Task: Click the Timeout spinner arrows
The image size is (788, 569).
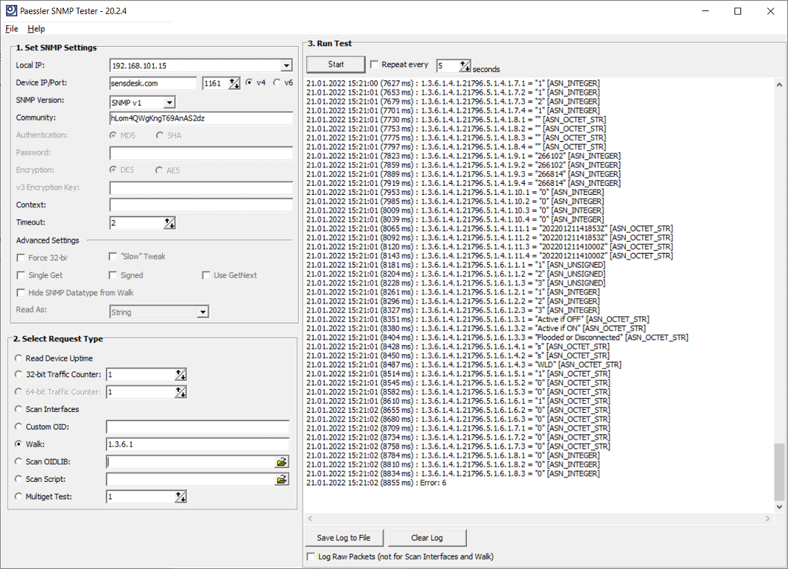Action: (x=169, y=222)
